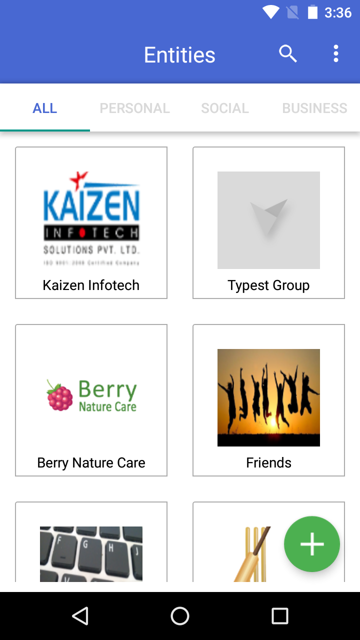
Task: Tap the green plus add button
Action: (312, 544)
